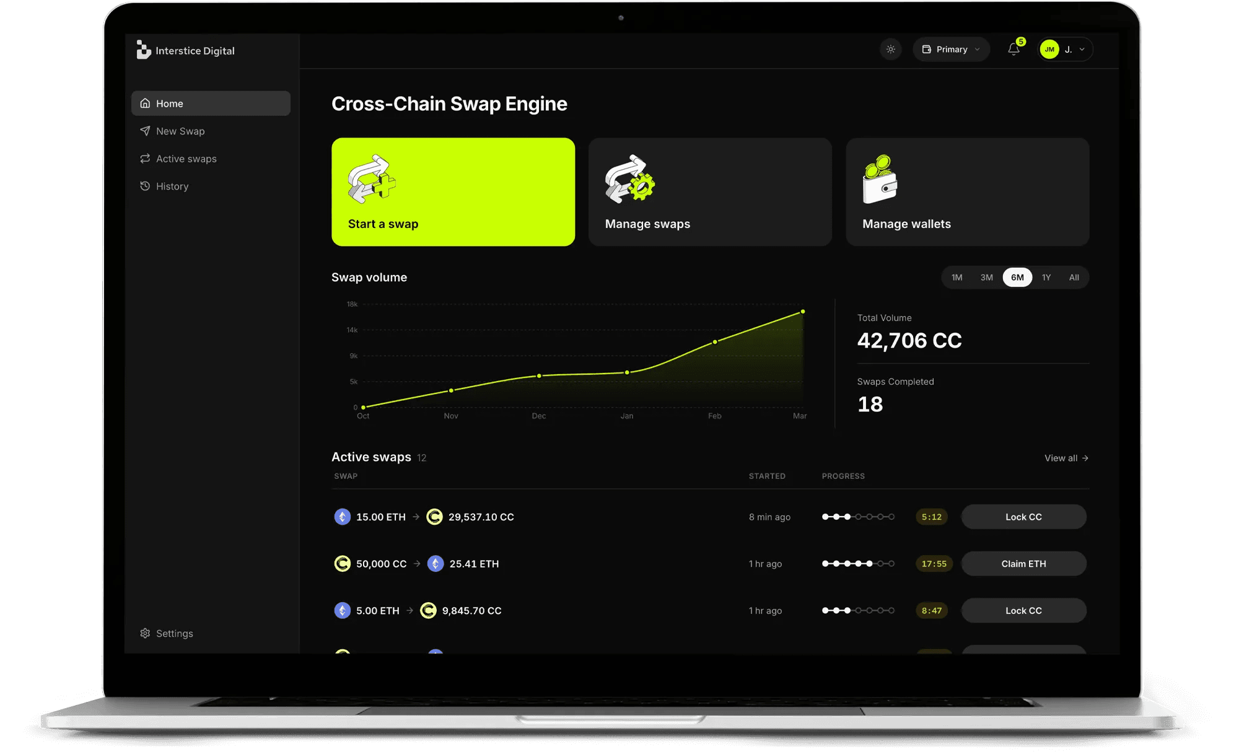Click the Nov data point on chart
The width and height of the screenshot is (1239, 754).
pyautogui.click(x=451, y=390)
